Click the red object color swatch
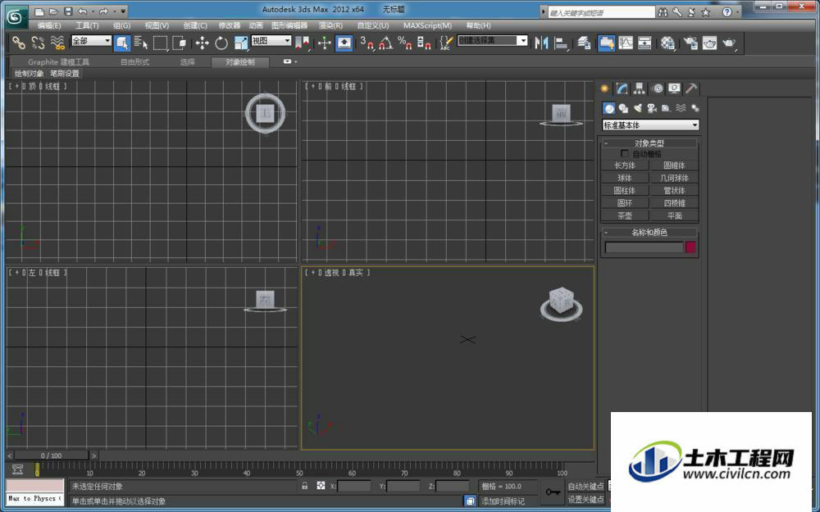The image size is (820, 512). tap(690, 247)
